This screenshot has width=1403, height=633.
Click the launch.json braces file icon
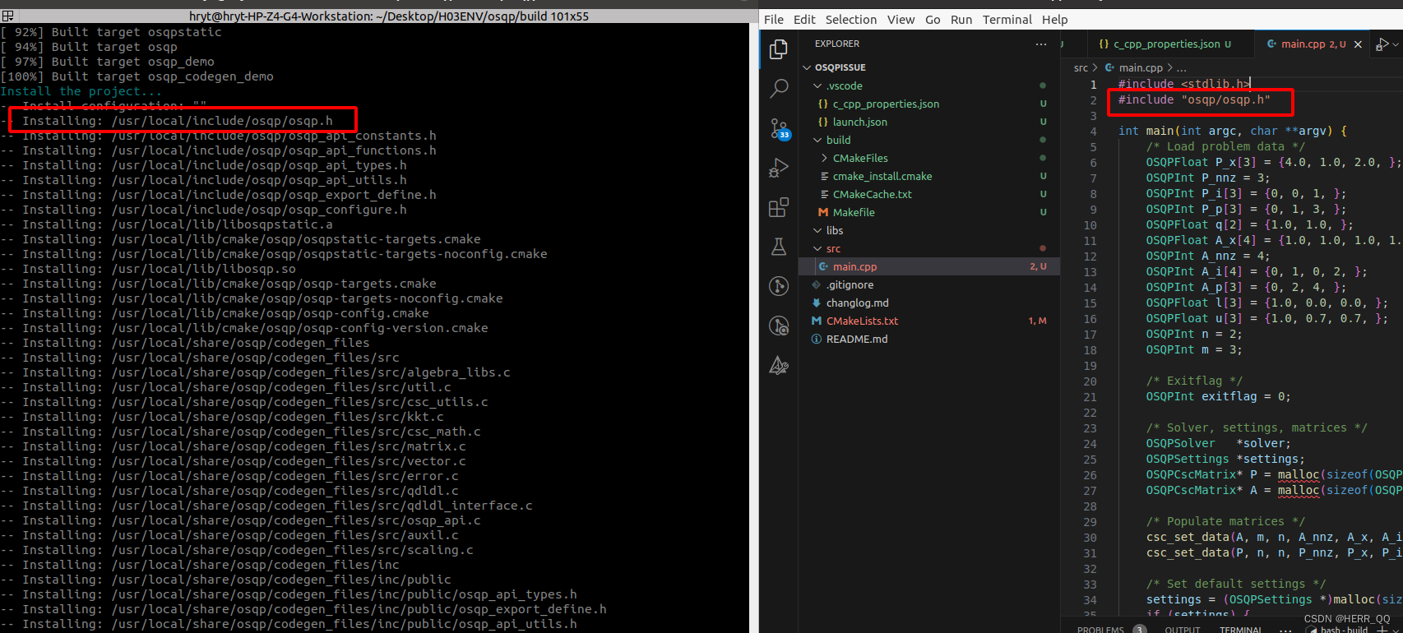823,122
